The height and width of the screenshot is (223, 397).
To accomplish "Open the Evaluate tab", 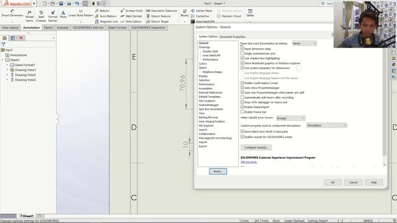I will pyautogui.click(x=63, y=27).
